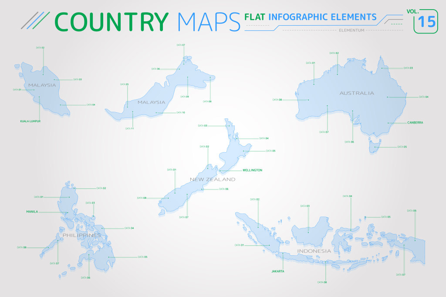
Task: Click Tasmania island below Australia
Action: click(x=374, y=145)
